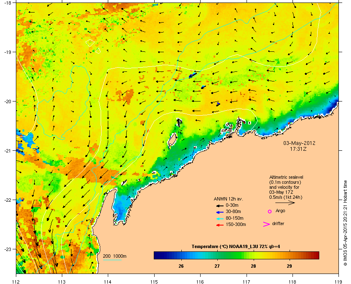Click the red 150-300m legend arrow
The height and width of the screenshot is (284, 351).
coord(220,225)
